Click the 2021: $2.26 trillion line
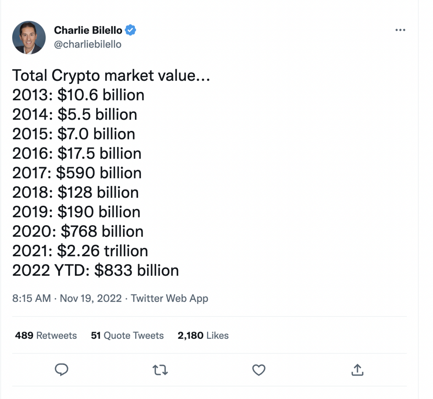Viewport: 433px width, 399px height. point(80,251)
